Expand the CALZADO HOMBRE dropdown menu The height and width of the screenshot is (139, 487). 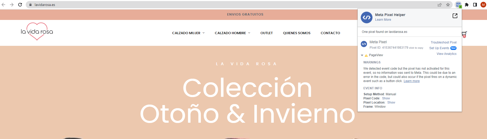coord(232,33)
